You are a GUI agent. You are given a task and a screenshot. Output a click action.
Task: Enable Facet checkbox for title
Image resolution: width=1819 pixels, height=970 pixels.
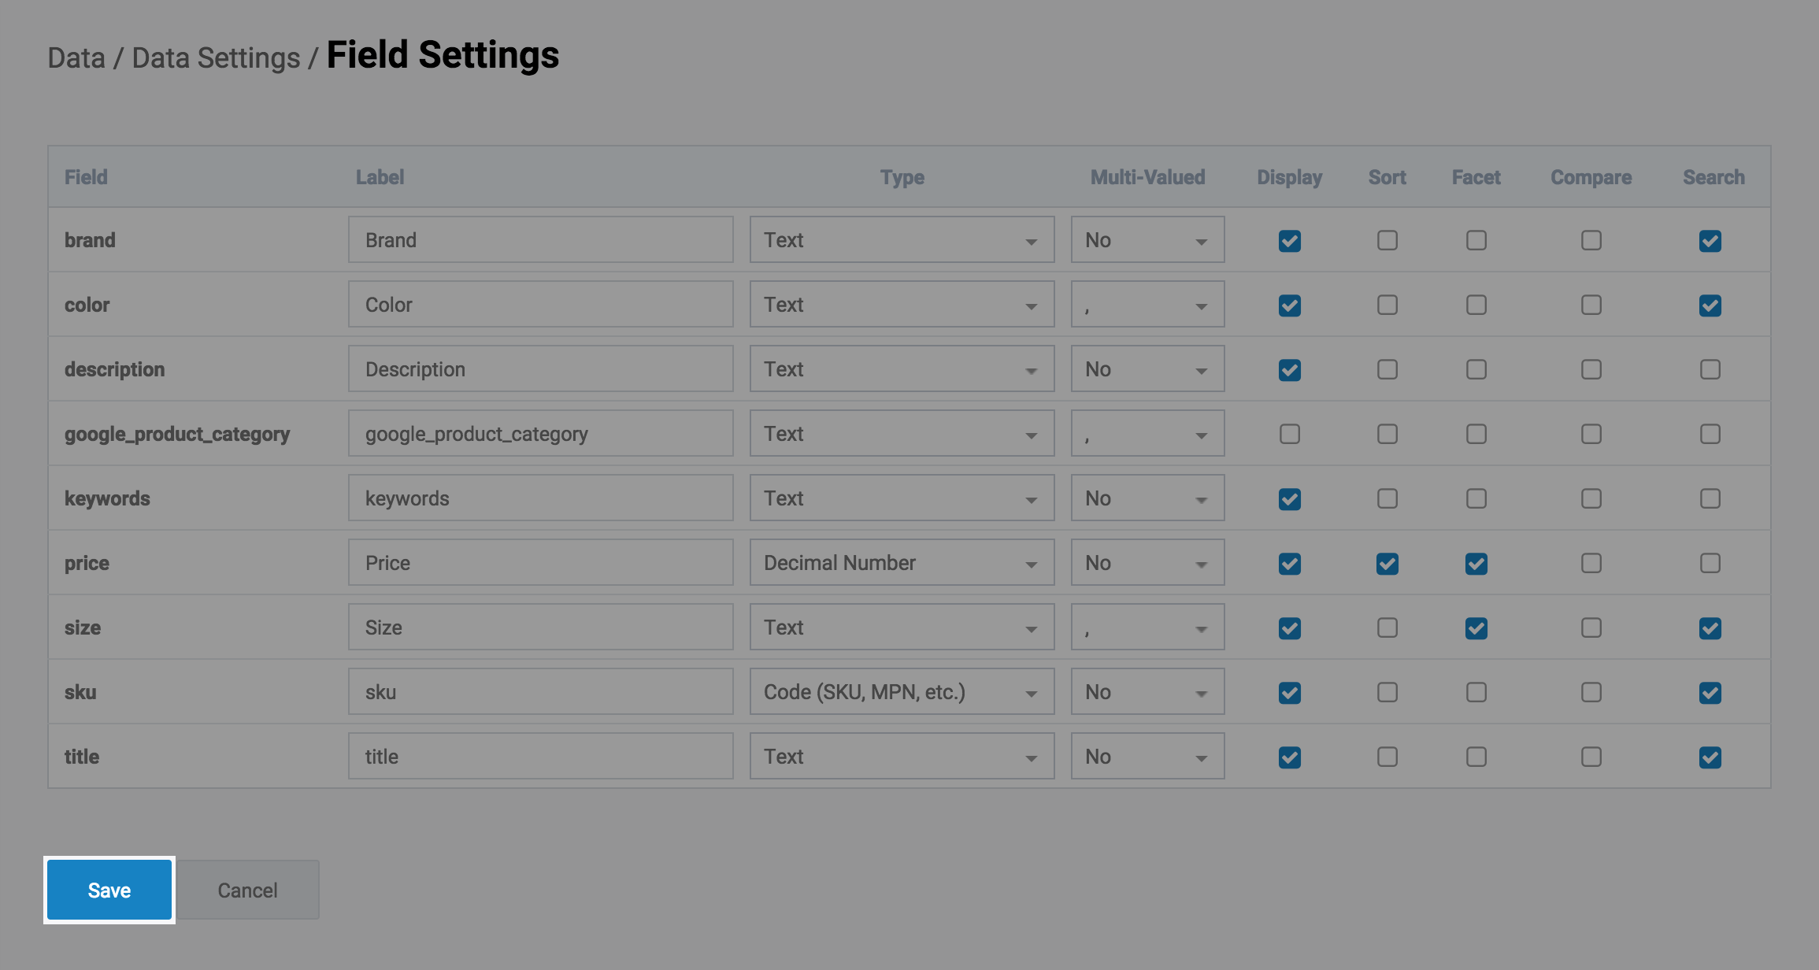1476,757
